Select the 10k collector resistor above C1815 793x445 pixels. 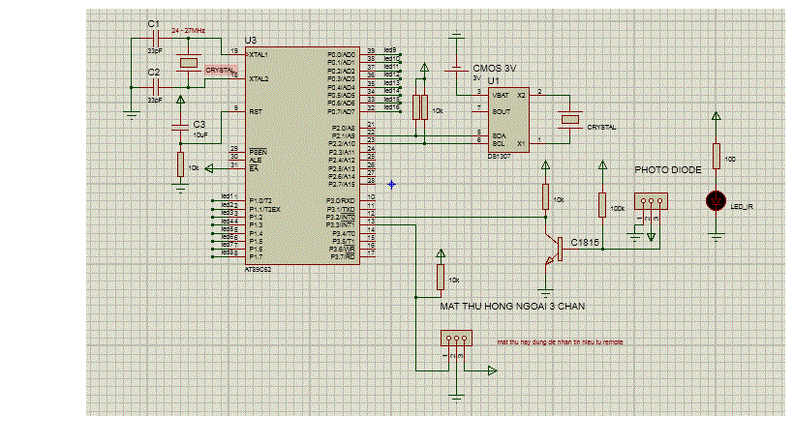[x=545, y=197]
